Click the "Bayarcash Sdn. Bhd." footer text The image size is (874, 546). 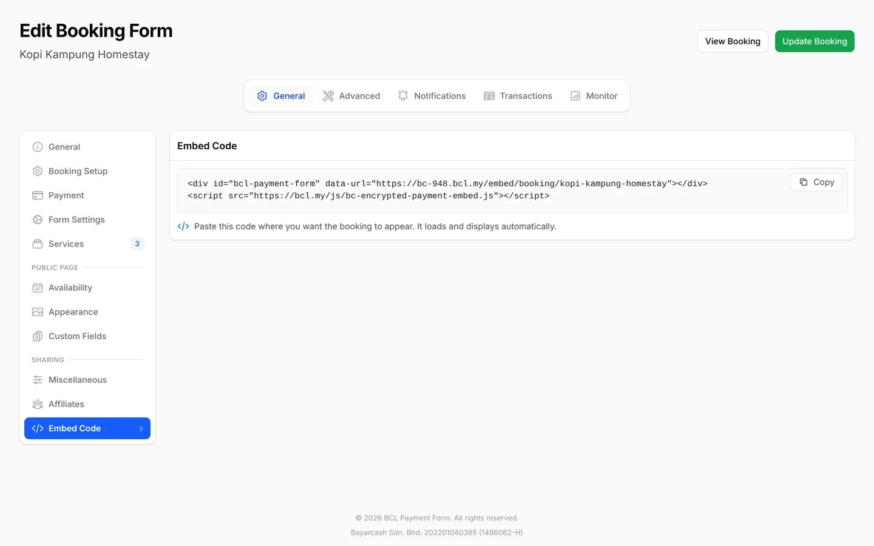(x=436, y=533)
